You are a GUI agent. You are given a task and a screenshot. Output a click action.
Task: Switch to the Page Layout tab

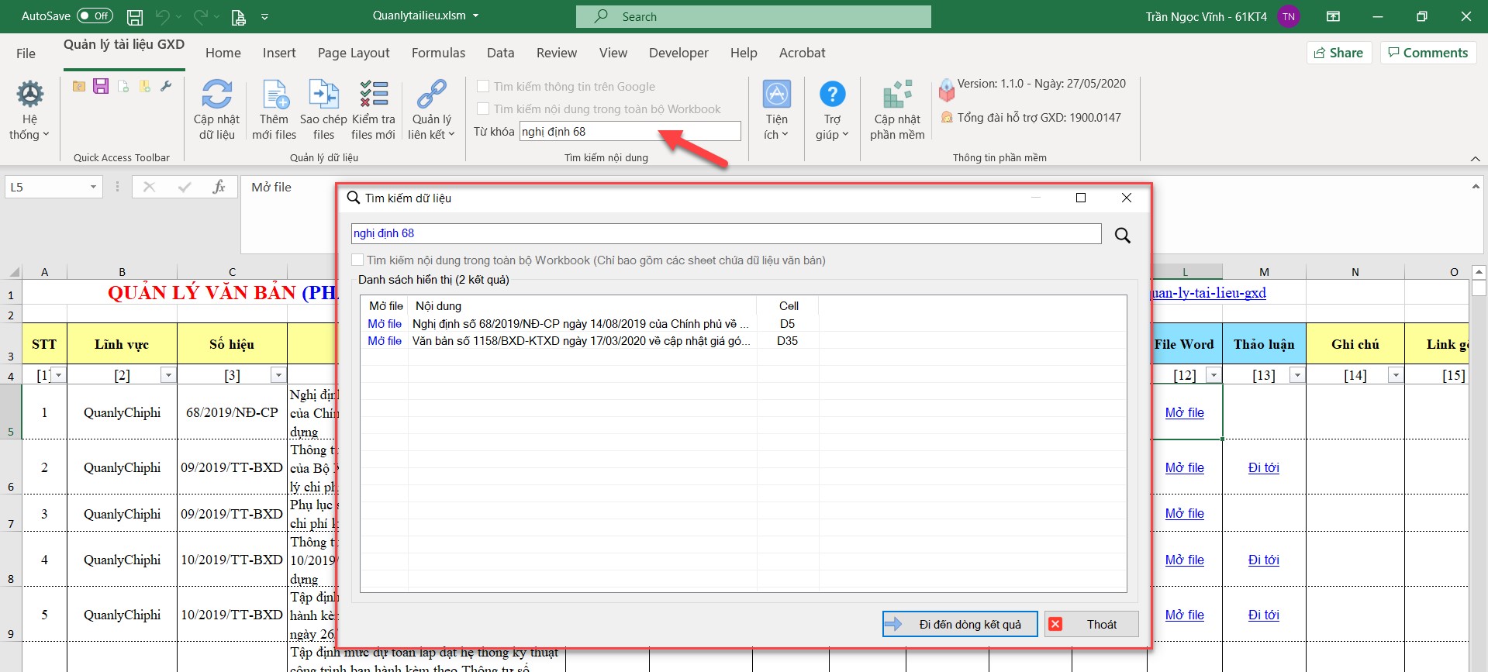[354, 53]
